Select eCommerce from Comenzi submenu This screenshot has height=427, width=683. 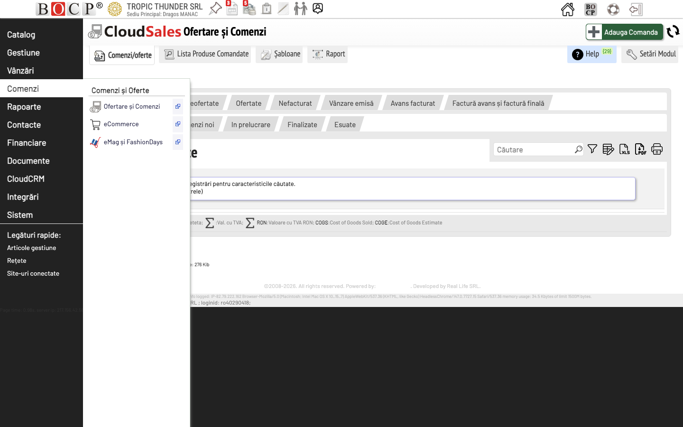121,124
